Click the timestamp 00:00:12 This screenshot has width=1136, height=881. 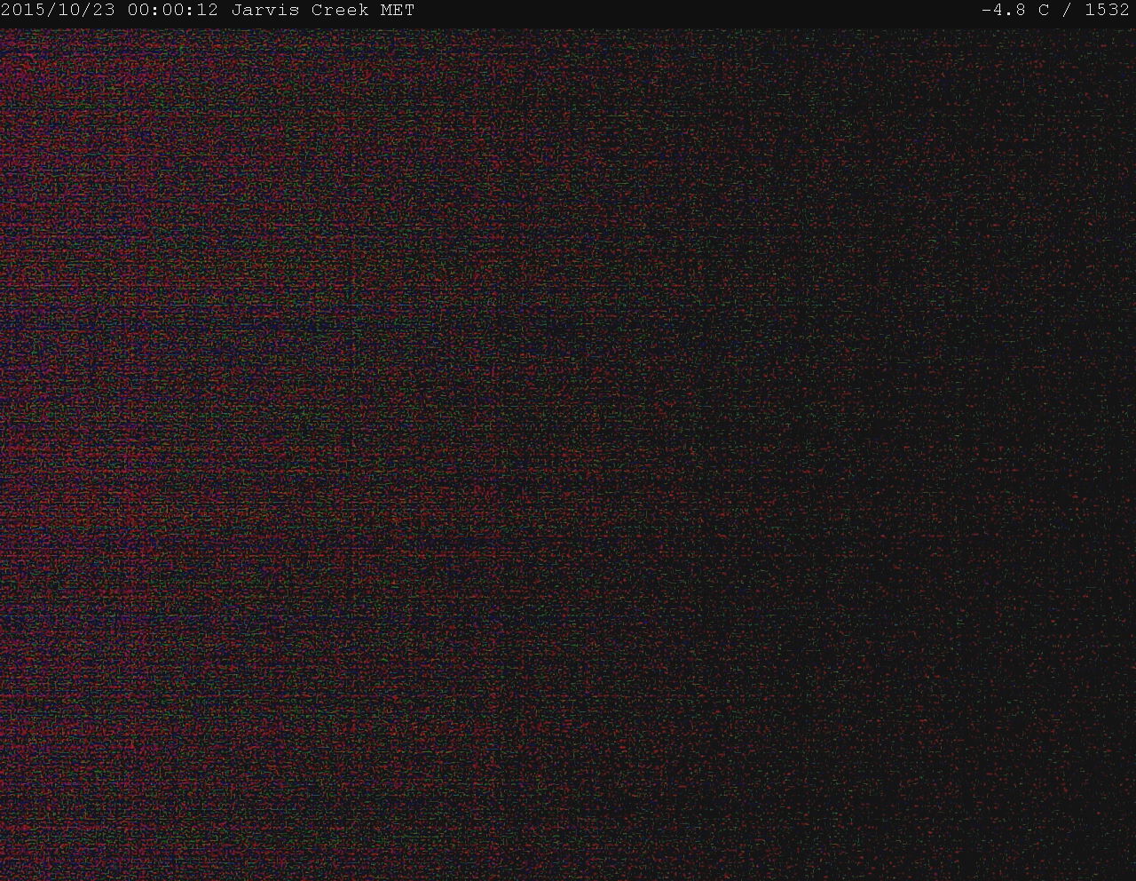coord(172,11)
